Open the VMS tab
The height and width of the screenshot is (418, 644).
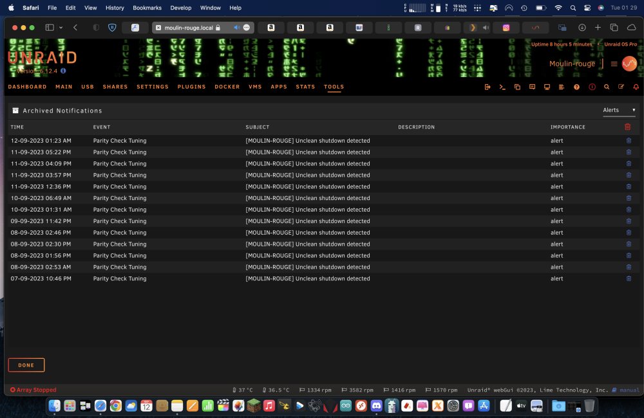click(x=255, y=87)
